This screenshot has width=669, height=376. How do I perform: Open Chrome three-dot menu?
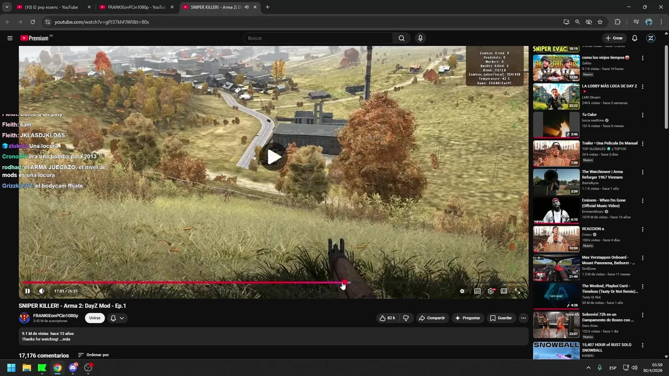661,22
